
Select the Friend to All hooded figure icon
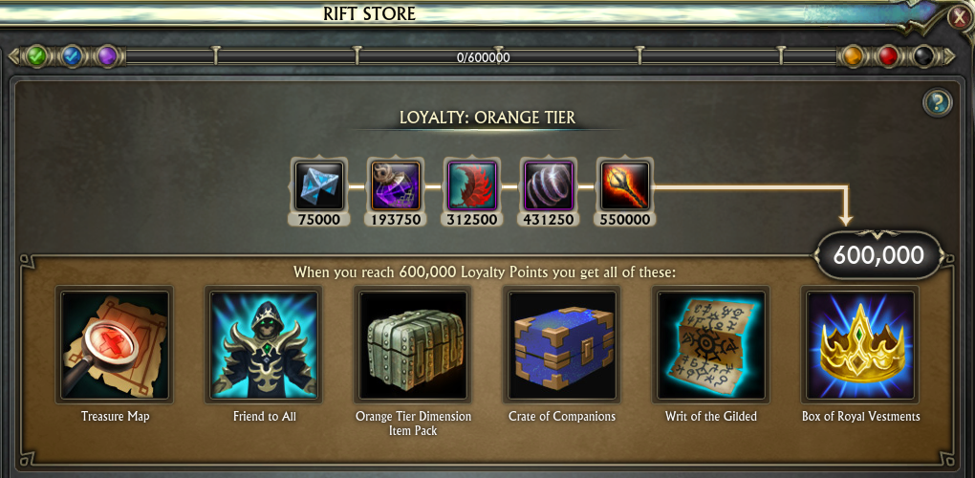click(264, 345)
